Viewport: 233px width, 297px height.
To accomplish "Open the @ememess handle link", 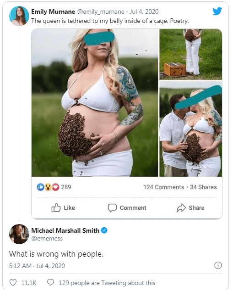I will [x=47, y=238].
